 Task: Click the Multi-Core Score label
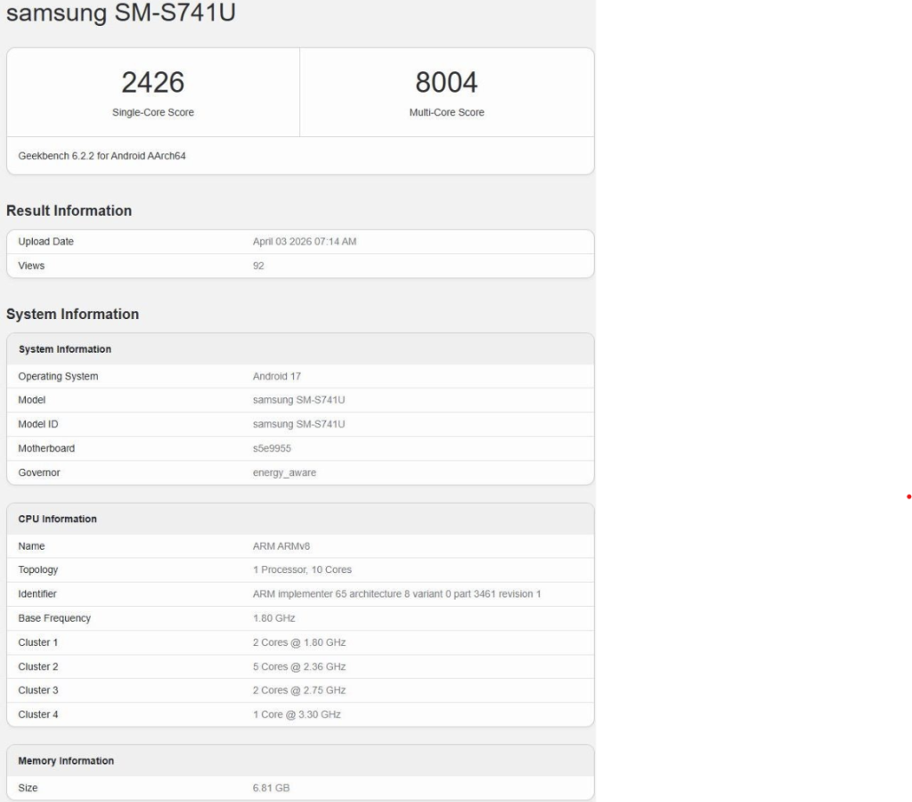click(x=446, y=112)
